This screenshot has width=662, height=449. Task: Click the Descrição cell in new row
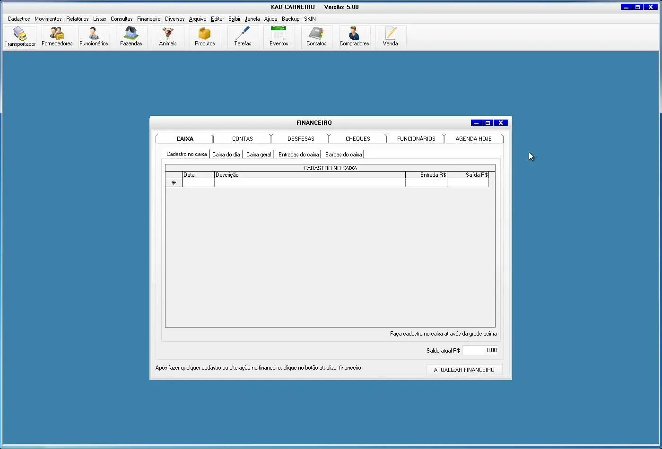click(x=310, y=183)
